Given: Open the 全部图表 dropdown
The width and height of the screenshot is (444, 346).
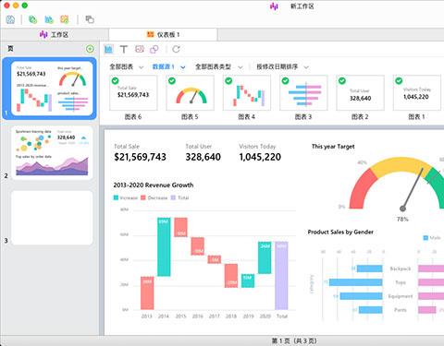Looking at the screenshot, I should 127,66.
